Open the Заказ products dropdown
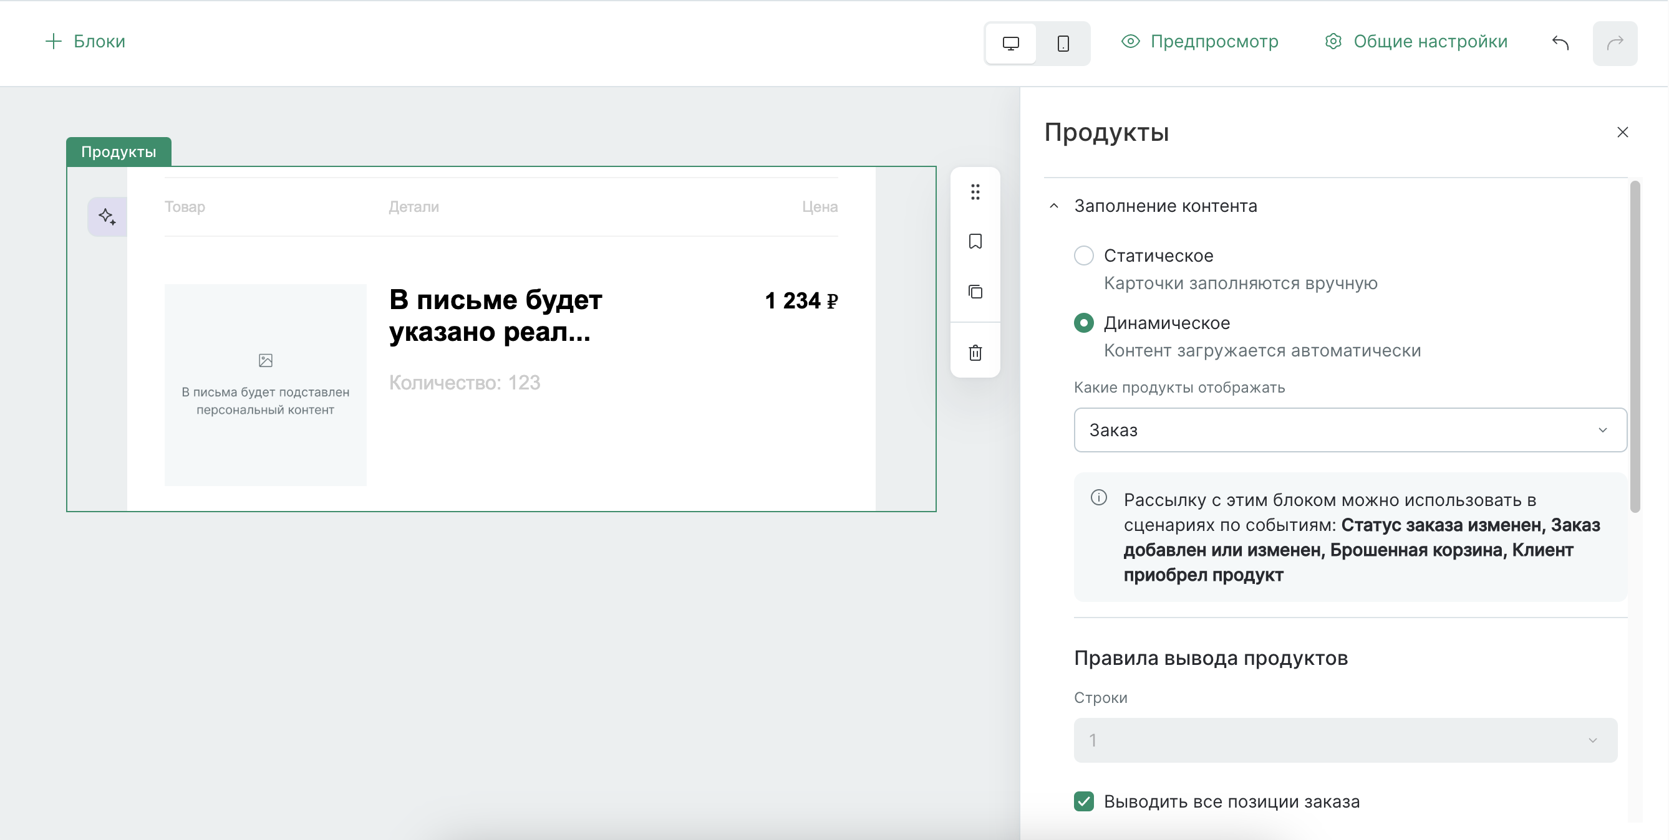Viewport: 1669px width, 840px height. click(x=1350, y=430)
